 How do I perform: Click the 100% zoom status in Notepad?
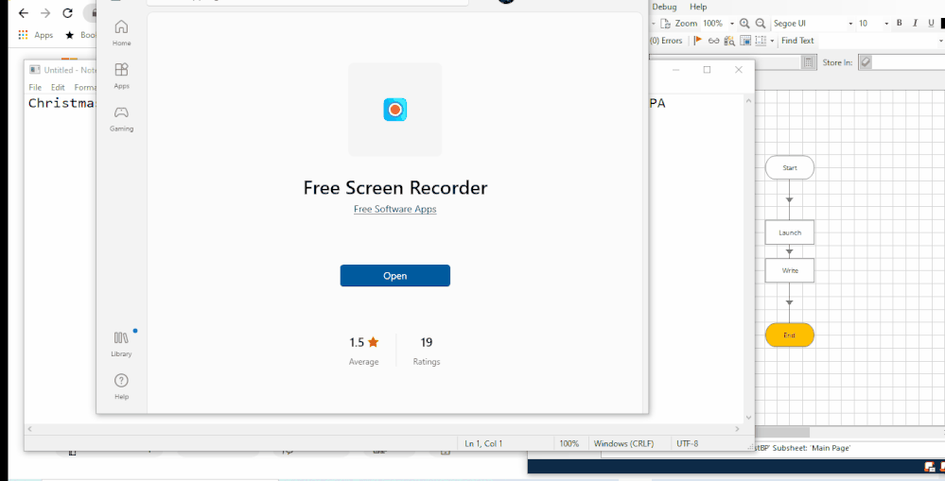click(569, 444)
